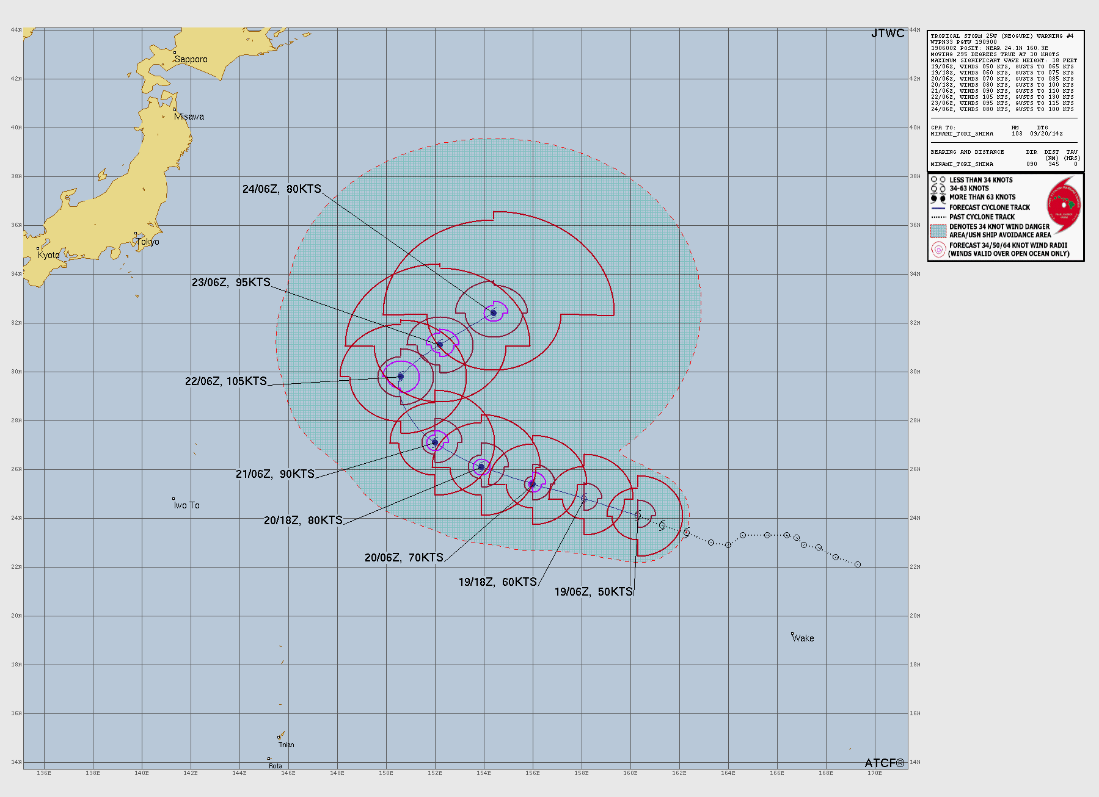Click the Tokyo city label
The image size is (1099, 797).
tap(147, 242)
